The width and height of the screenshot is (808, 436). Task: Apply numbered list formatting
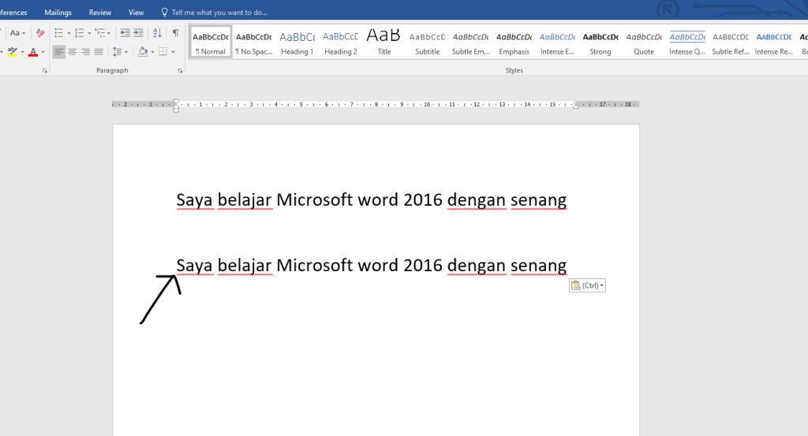[x=80, y=33]
